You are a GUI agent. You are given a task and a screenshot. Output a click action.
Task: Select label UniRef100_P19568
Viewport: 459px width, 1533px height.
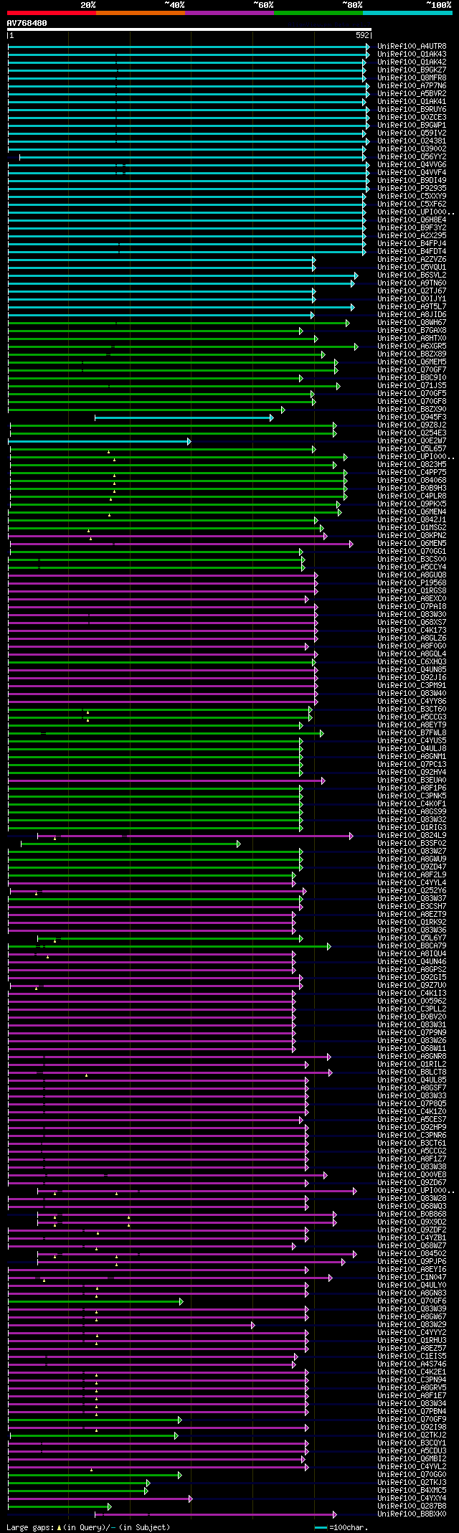(412, 583)
